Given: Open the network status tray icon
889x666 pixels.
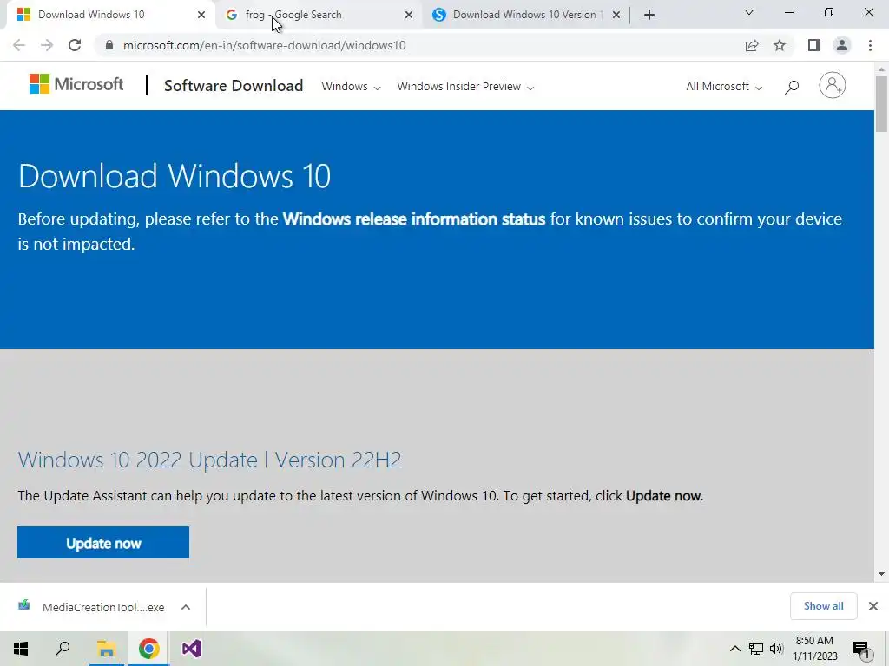Looking at the screenshot, I should 756,649.
